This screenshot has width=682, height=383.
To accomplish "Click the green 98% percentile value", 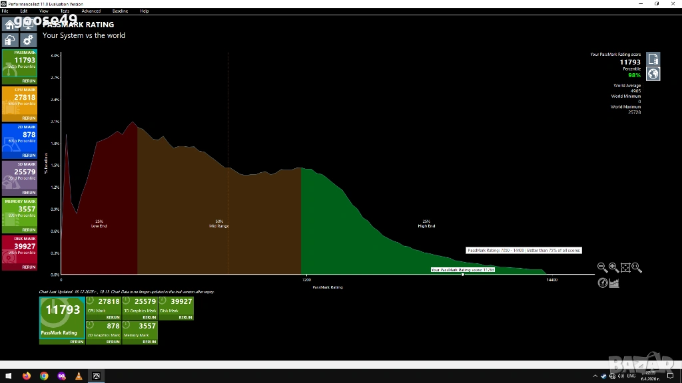I will [634, 76].
